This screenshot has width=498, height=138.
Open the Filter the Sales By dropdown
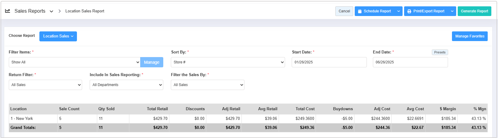pos(207,85)
